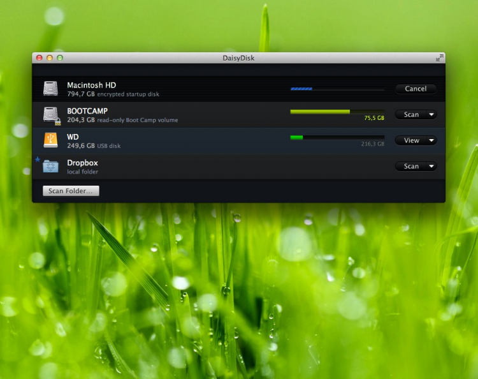The image size is (478, 379).
Task: Select the WD disk name text
Action: [73, 137]
